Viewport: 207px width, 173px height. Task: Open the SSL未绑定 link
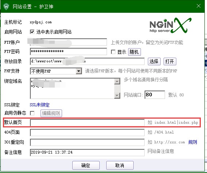(x=39, y=105)
